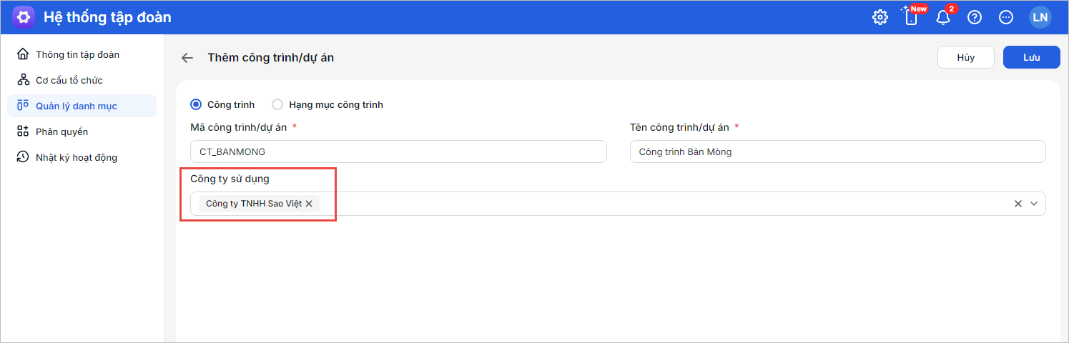Click the LN user avatar
The width and height of the screenshot is (1069, 343).
[1040, 17]
